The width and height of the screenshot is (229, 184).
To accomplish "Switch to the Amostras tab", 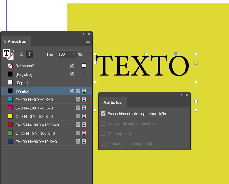I will [x=17, y=42].
